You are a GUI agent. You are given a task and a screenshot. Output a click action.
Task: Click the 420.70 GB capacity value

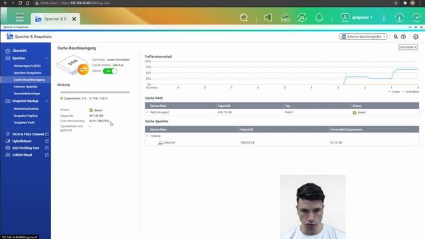point(224,112)
